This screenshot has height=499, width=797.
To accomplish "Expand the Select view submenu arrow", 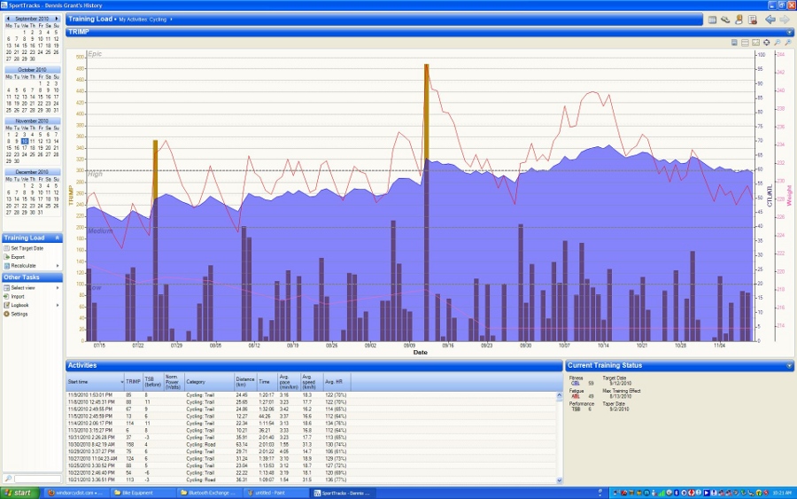I will click(58, 288).
